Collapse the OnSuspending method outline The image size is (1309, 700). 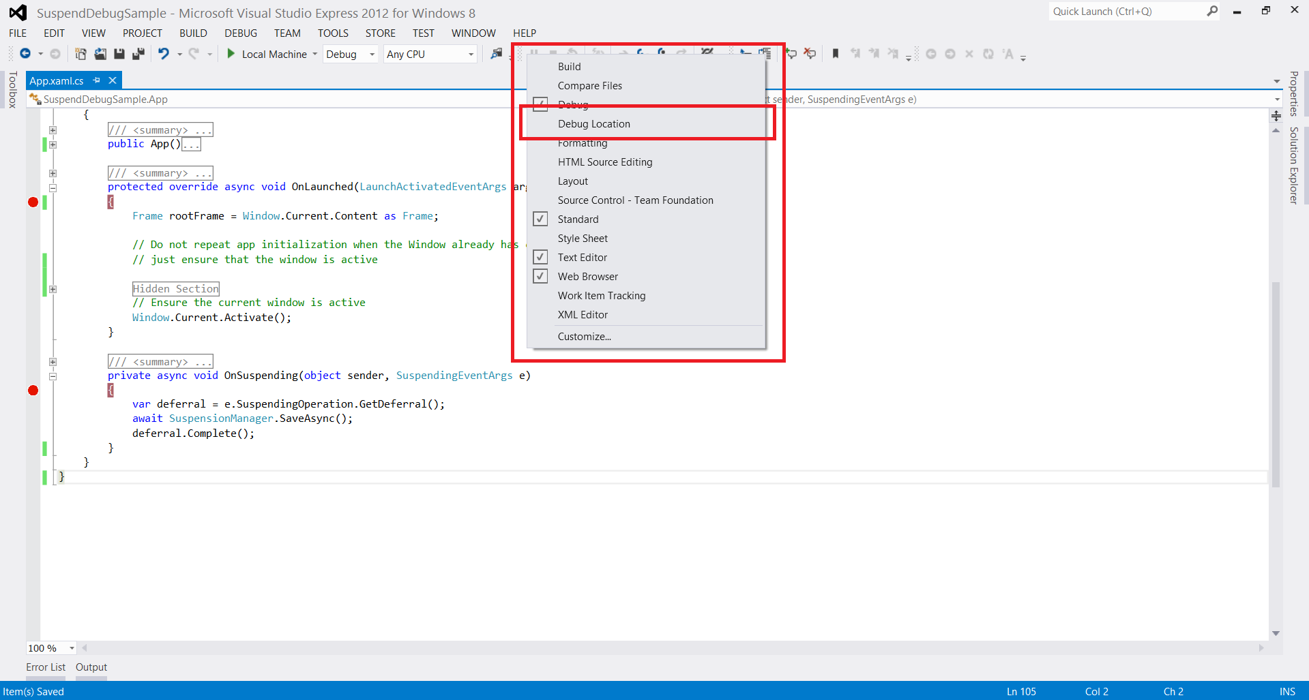pos(53,376)
